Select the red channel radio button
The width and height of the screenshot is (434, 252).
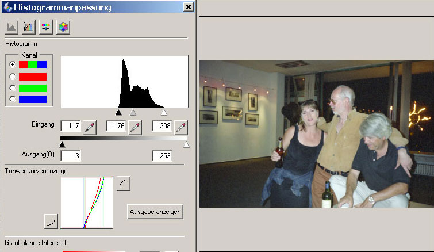click(x=13, y=76)
